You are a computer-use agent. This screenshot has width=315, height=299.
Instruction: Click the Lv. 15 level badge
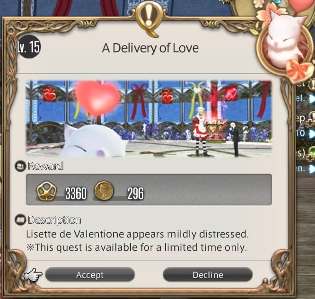click(x=29, y=47)
